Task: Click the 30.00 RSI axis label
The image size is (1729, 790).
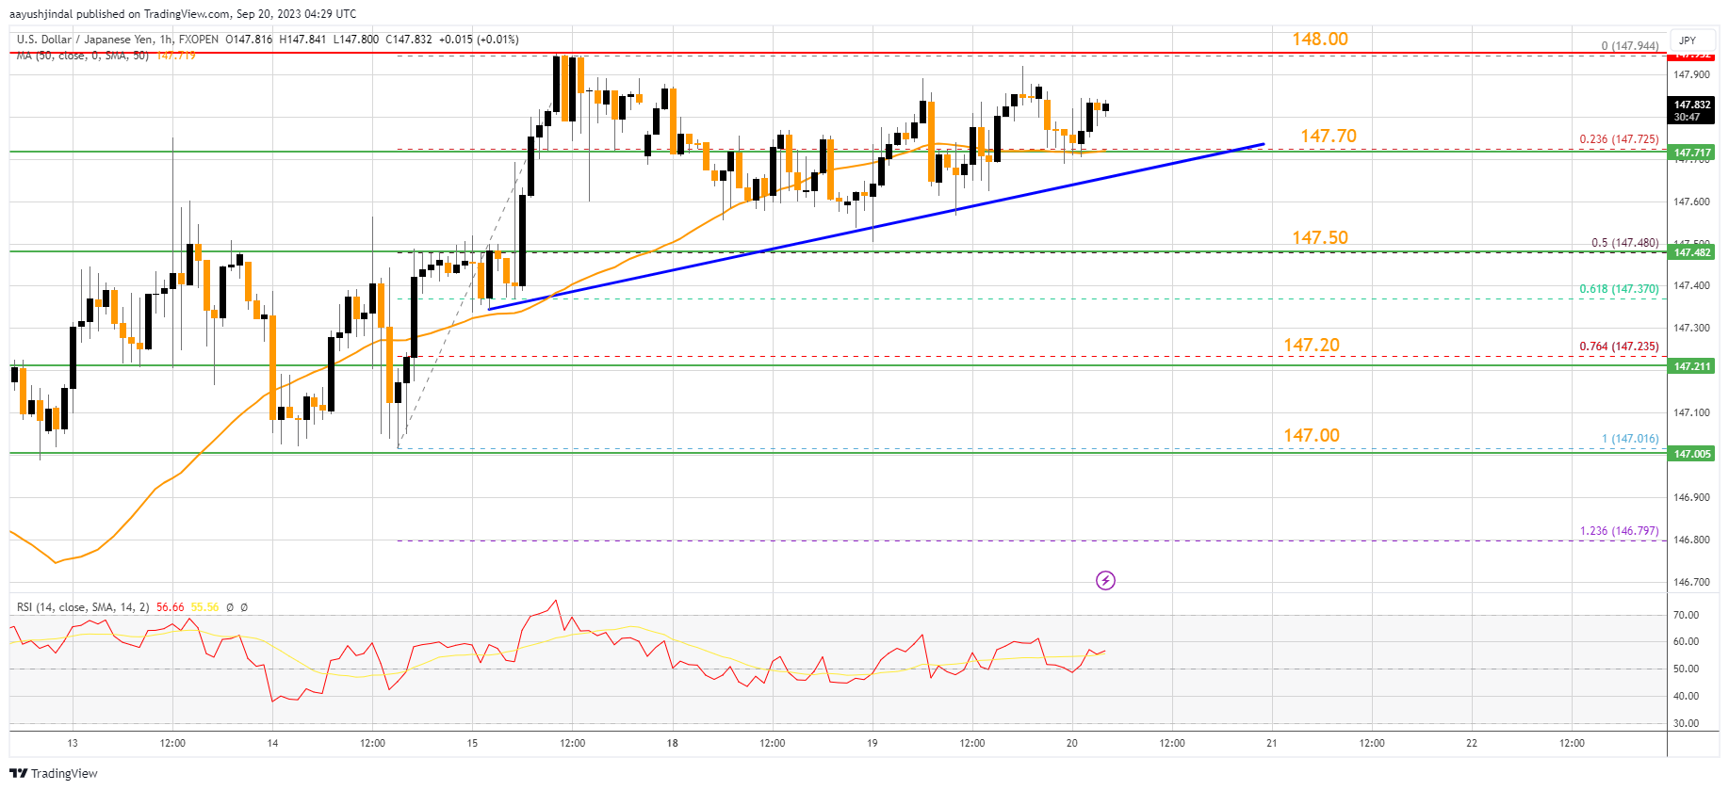Action: pos(1686,724)
